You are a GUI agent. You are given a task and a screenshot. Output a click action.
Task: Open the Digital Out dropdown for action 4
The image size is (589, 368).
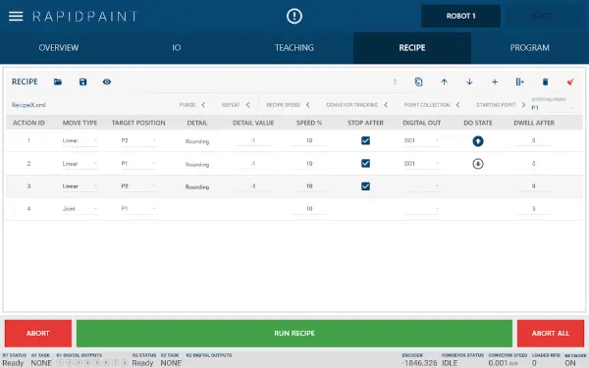(421, 209)
